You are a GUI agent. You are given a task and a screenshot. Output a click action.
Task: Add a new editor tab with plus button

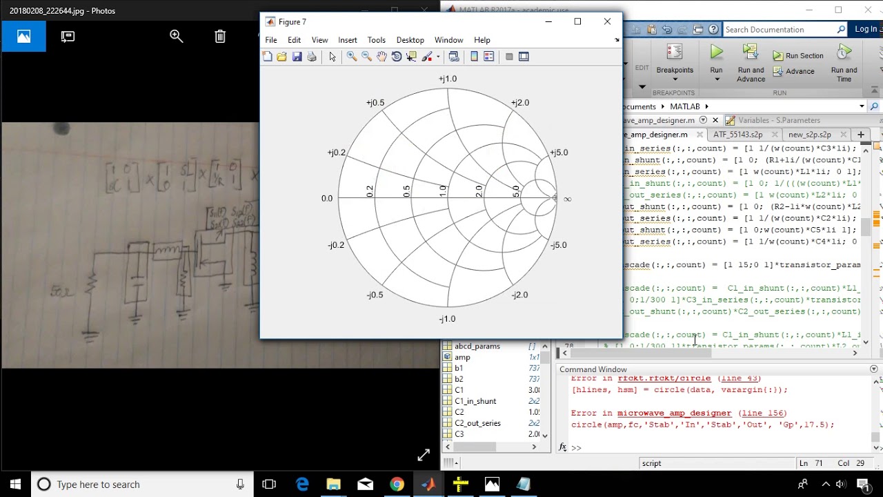[x=860, y=135]
